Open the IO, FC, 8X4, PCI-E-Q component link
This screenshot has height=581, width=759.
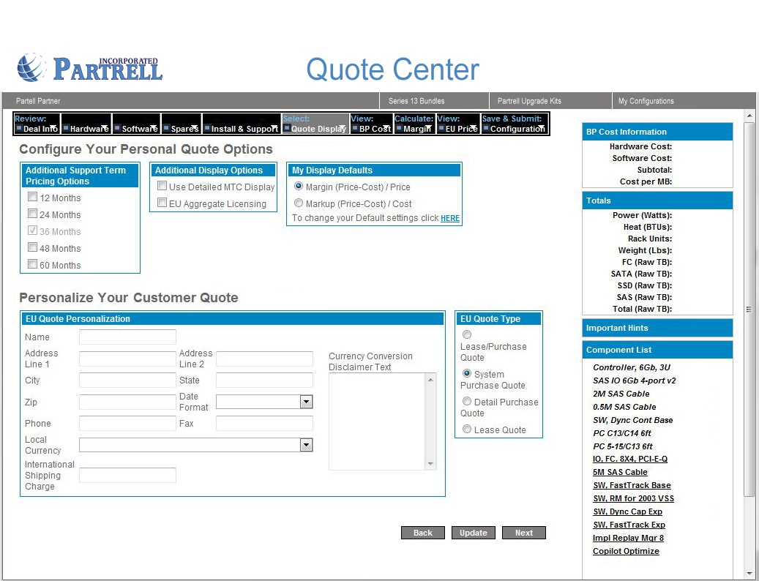pos(629,459)
